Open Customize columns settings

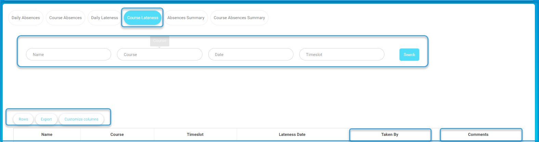pos(81,119)
